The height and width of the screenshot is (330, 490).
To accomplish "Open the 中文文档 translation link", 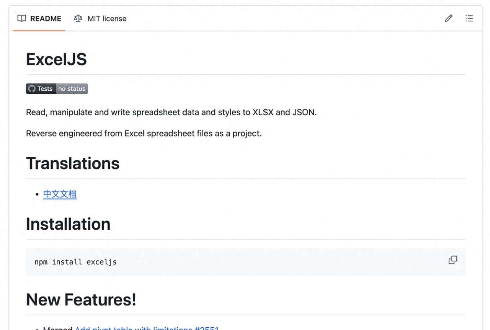I will click(x=60, y=194).
